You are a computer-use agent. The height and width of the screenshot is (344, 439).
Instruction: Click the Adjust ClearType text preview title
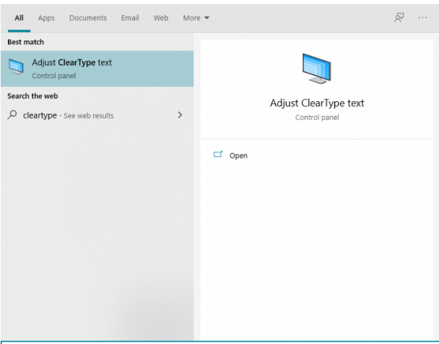click(317, 103)
